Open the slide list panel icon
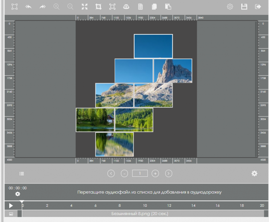This screenshot has width=269, height=222. coord(22,173)
